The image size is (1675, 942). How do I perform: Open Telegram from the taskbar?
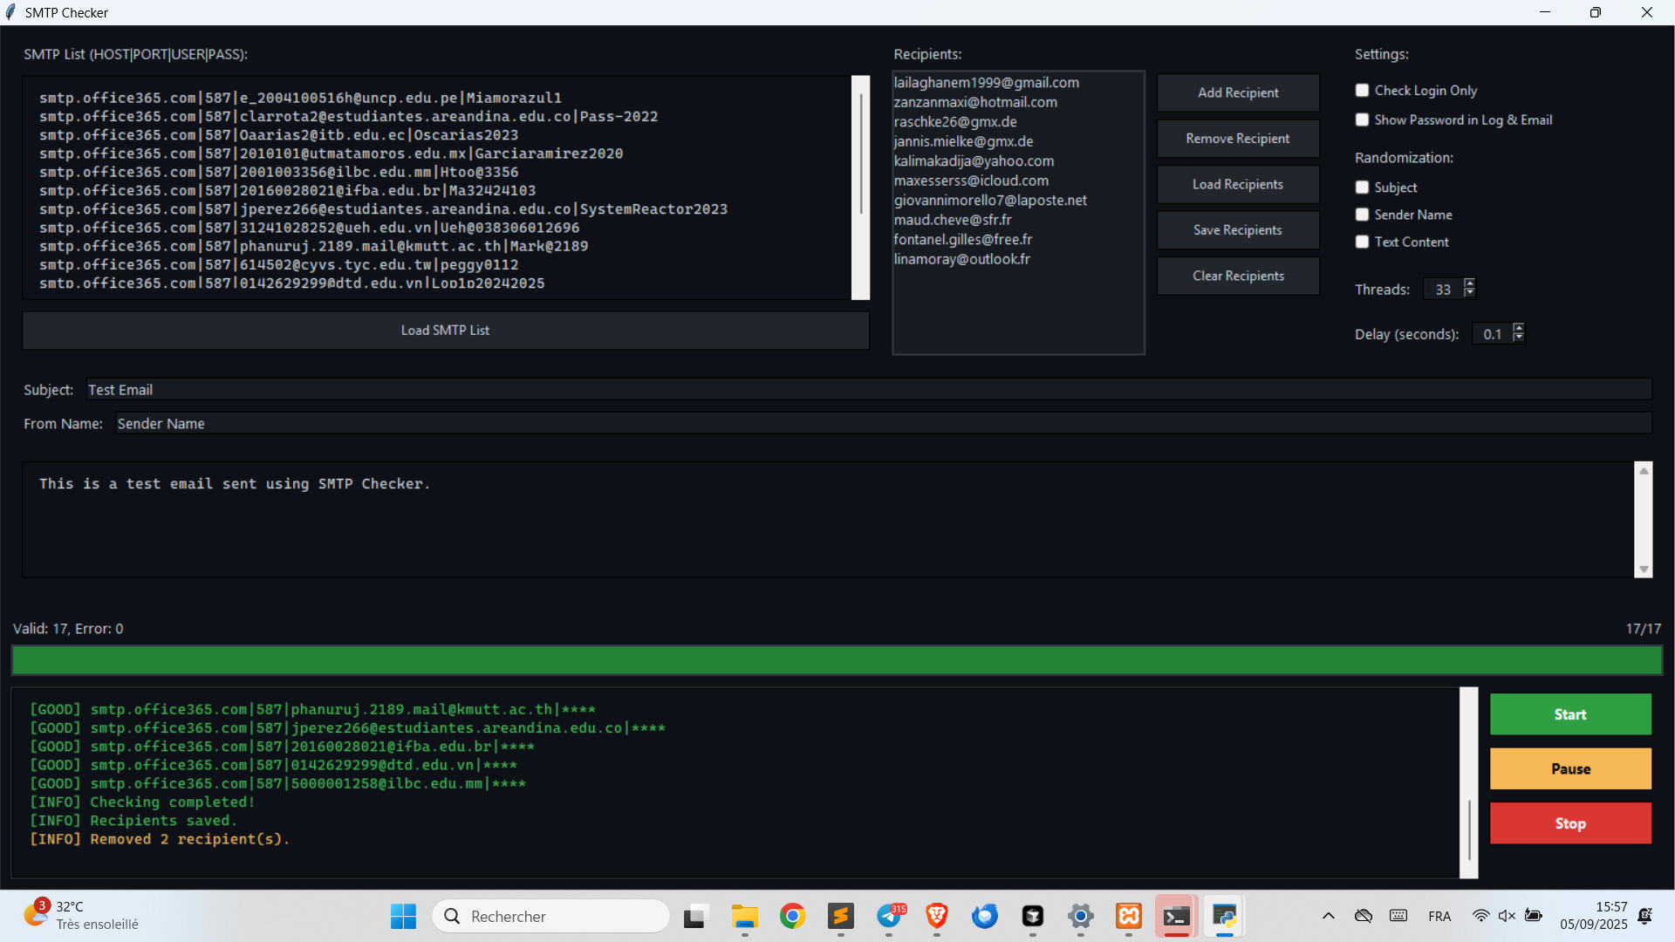coord(889,916)
